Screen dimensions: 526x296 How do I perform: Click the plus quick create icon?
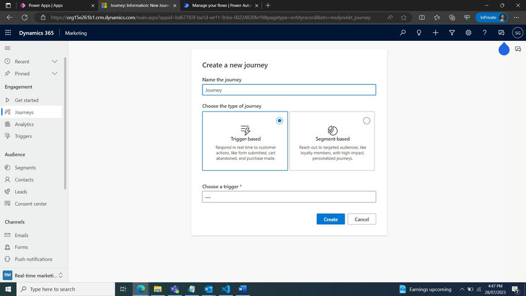point(436,33)
